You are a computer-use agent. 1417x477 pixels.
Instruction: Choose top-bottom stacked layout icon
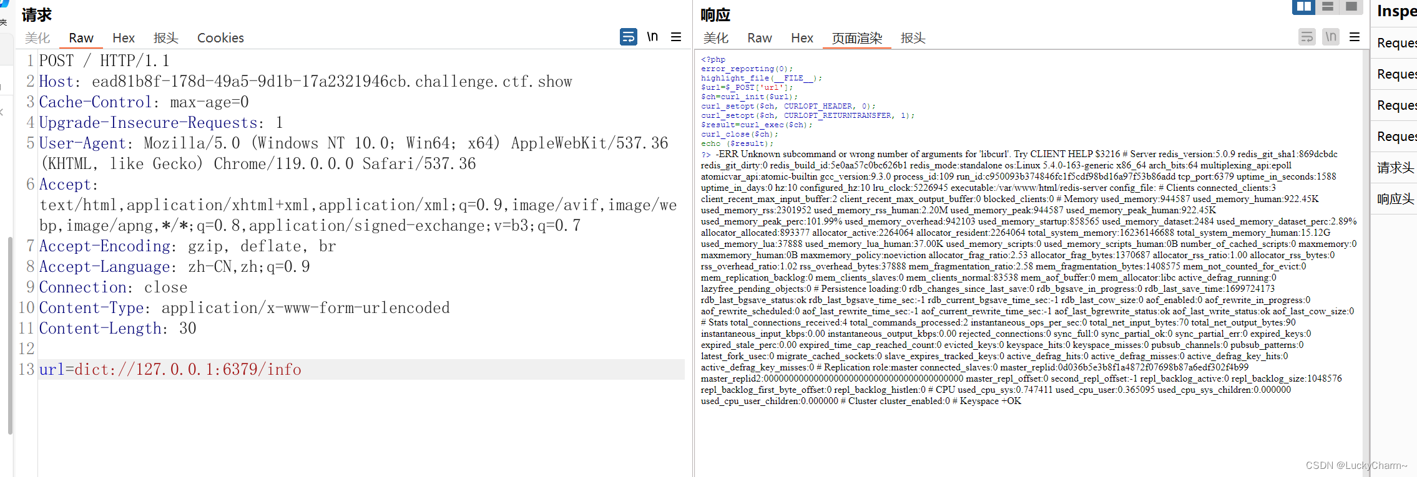point(1328,7)
